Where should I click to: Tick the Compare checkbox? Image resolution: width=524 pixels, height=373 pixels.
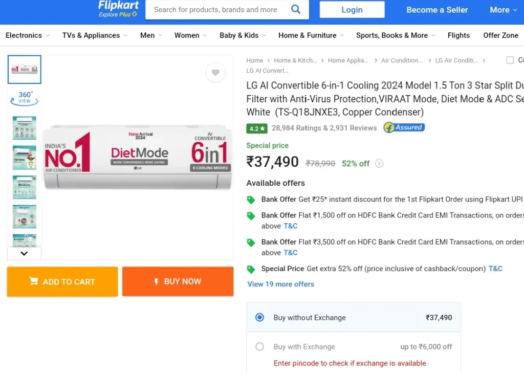[x=510, y=60]
